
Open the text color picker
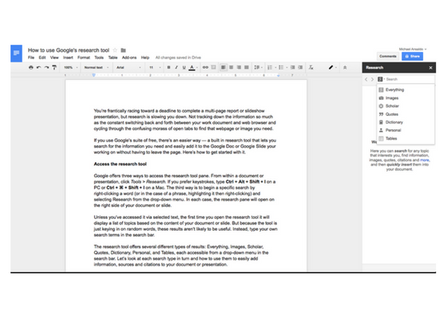192,67
